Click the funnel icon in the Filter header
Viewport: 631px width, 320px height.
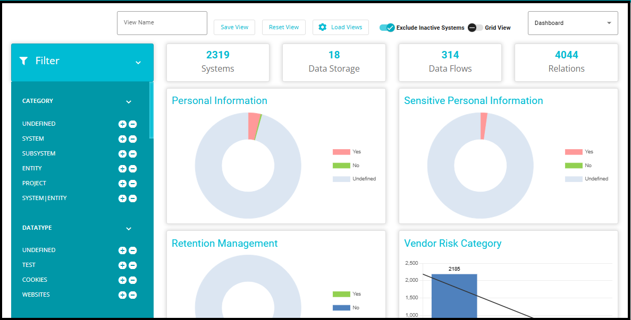(23, 61)
